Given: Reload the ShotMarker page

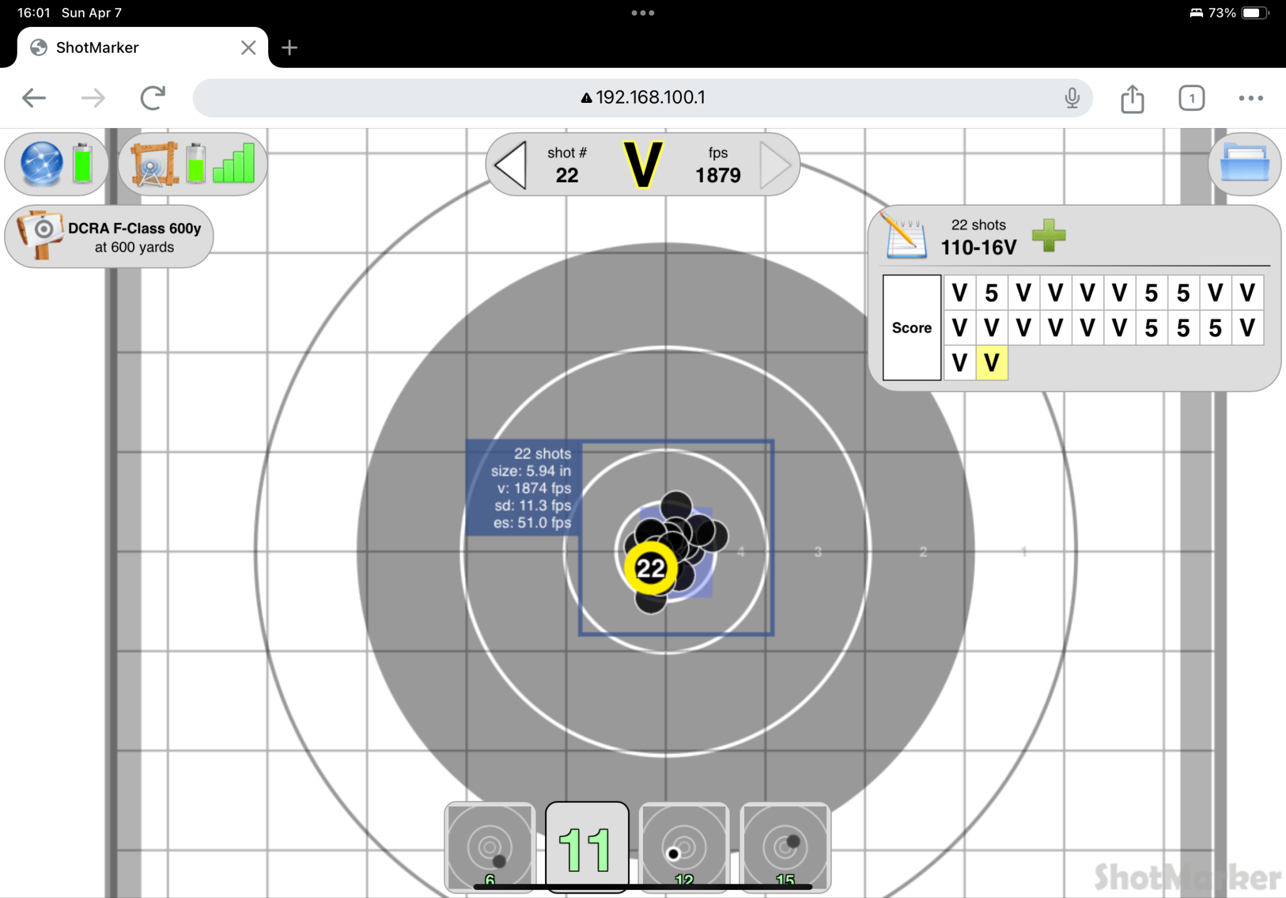Looking at the screenshot, I should pyautogui.click(x=153, y=98).
